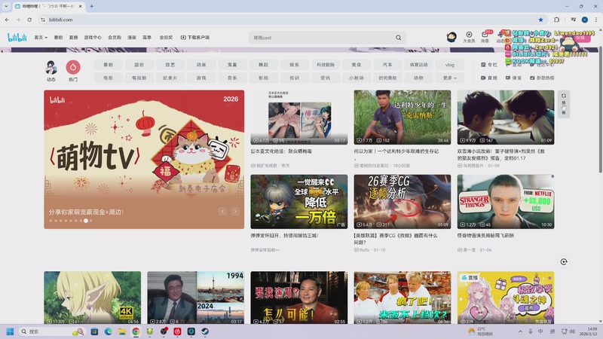Click the browser forward arrow
Viewport: 603px width, 339px height.
(18, 20)
